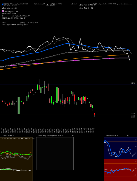137x181 pixels.
Task: Click the blue 20 Day legend swatch
Action: click(x=3, y=5)
